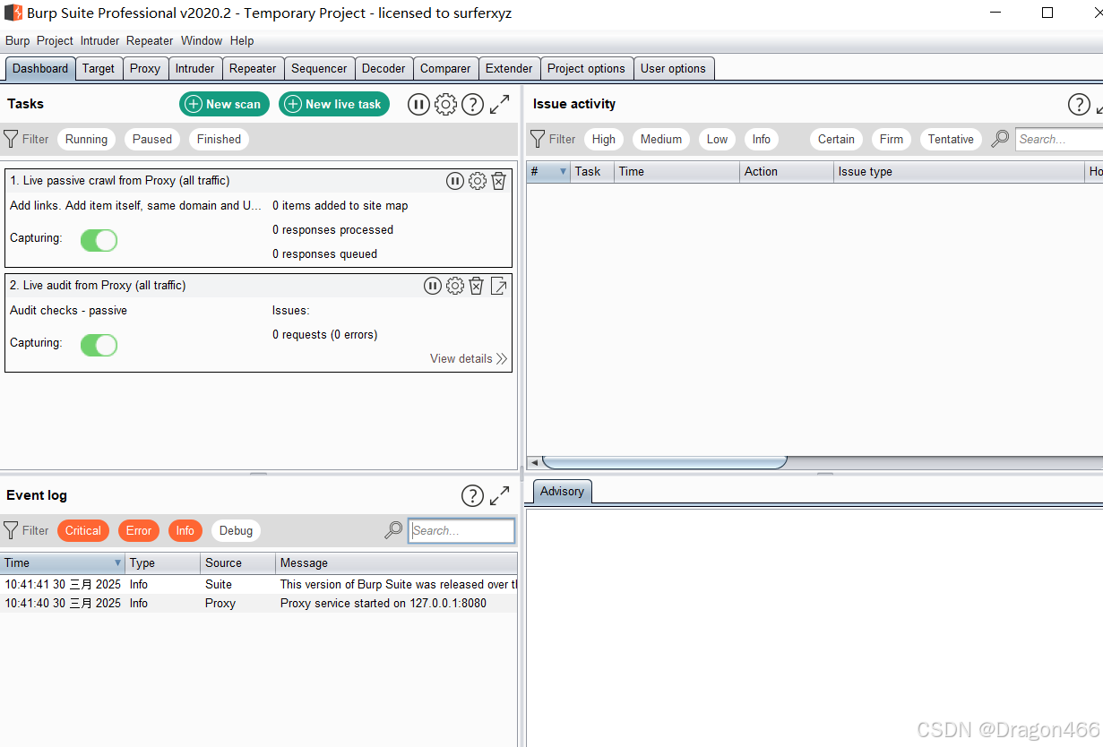The image size is (1103, 747).
Task: Open help icon in the Issue activity header
Action: (1079, 104)
